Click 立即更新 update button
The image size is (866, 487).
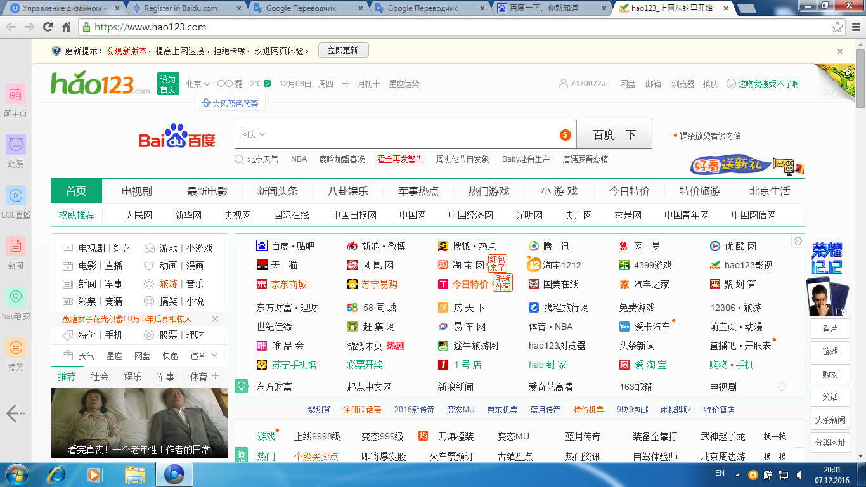click(343, 51)
